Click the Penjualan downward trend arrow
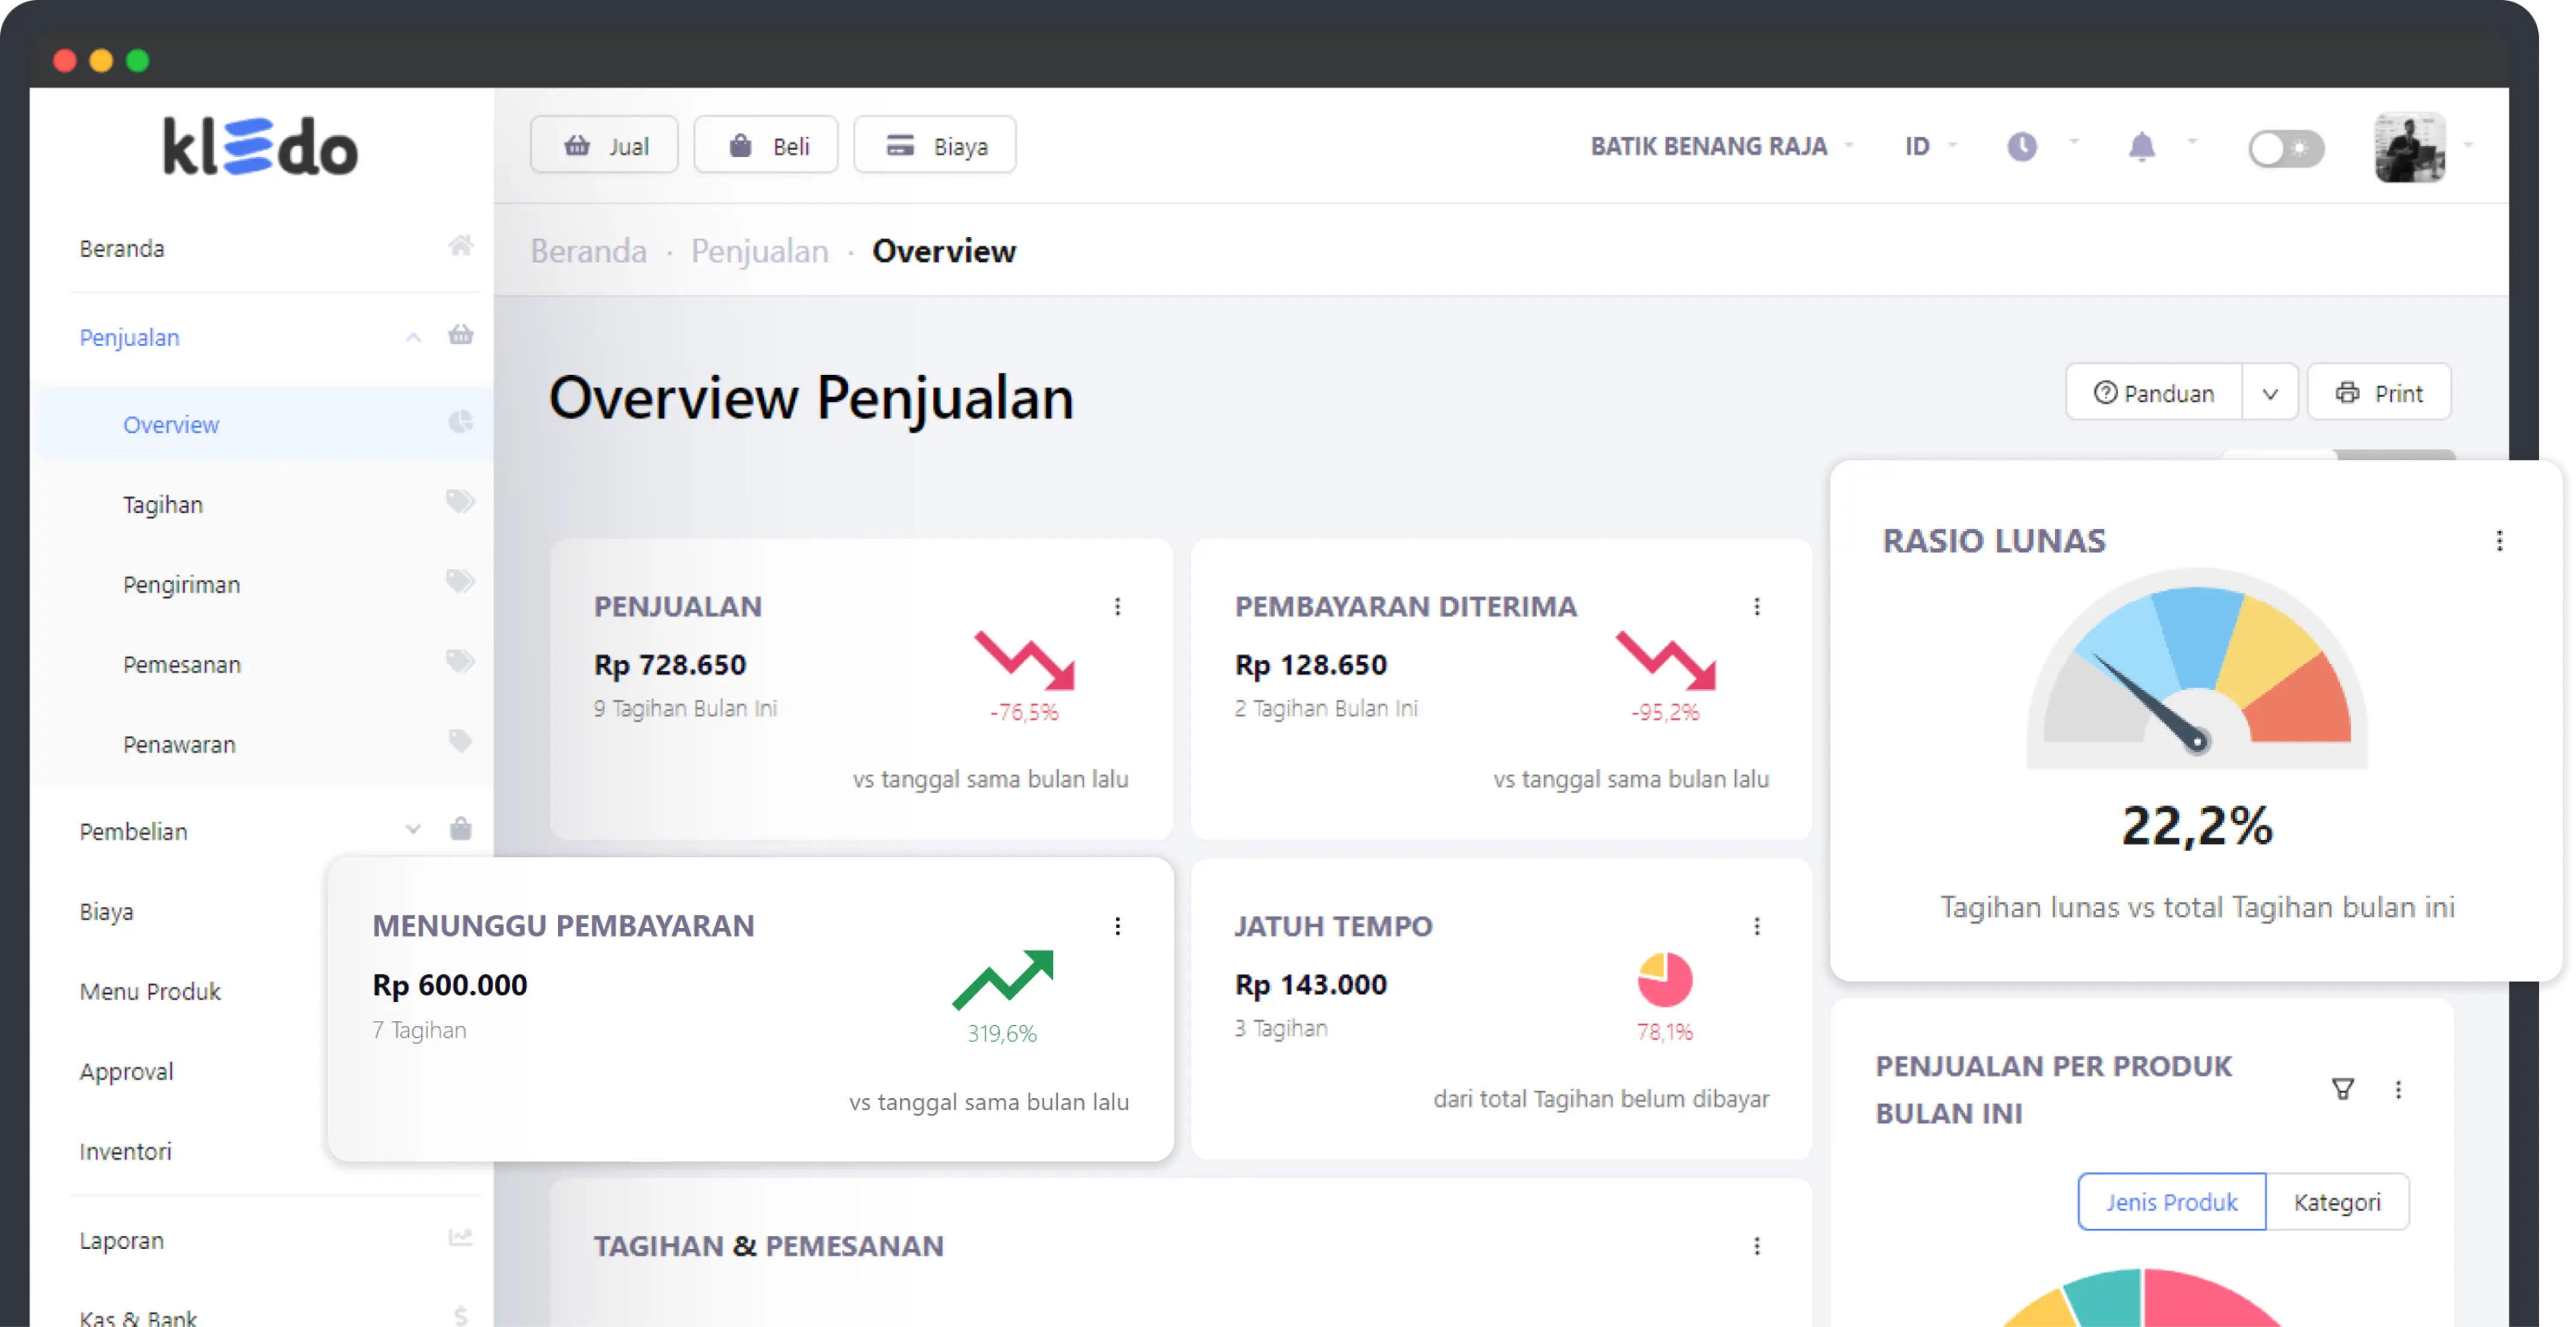Viewport: 2576px width, 1327px height. [x=1024, y=660]
